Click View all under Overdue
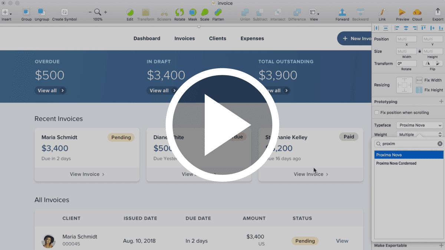Screen dimensions: 445x250 50,91
